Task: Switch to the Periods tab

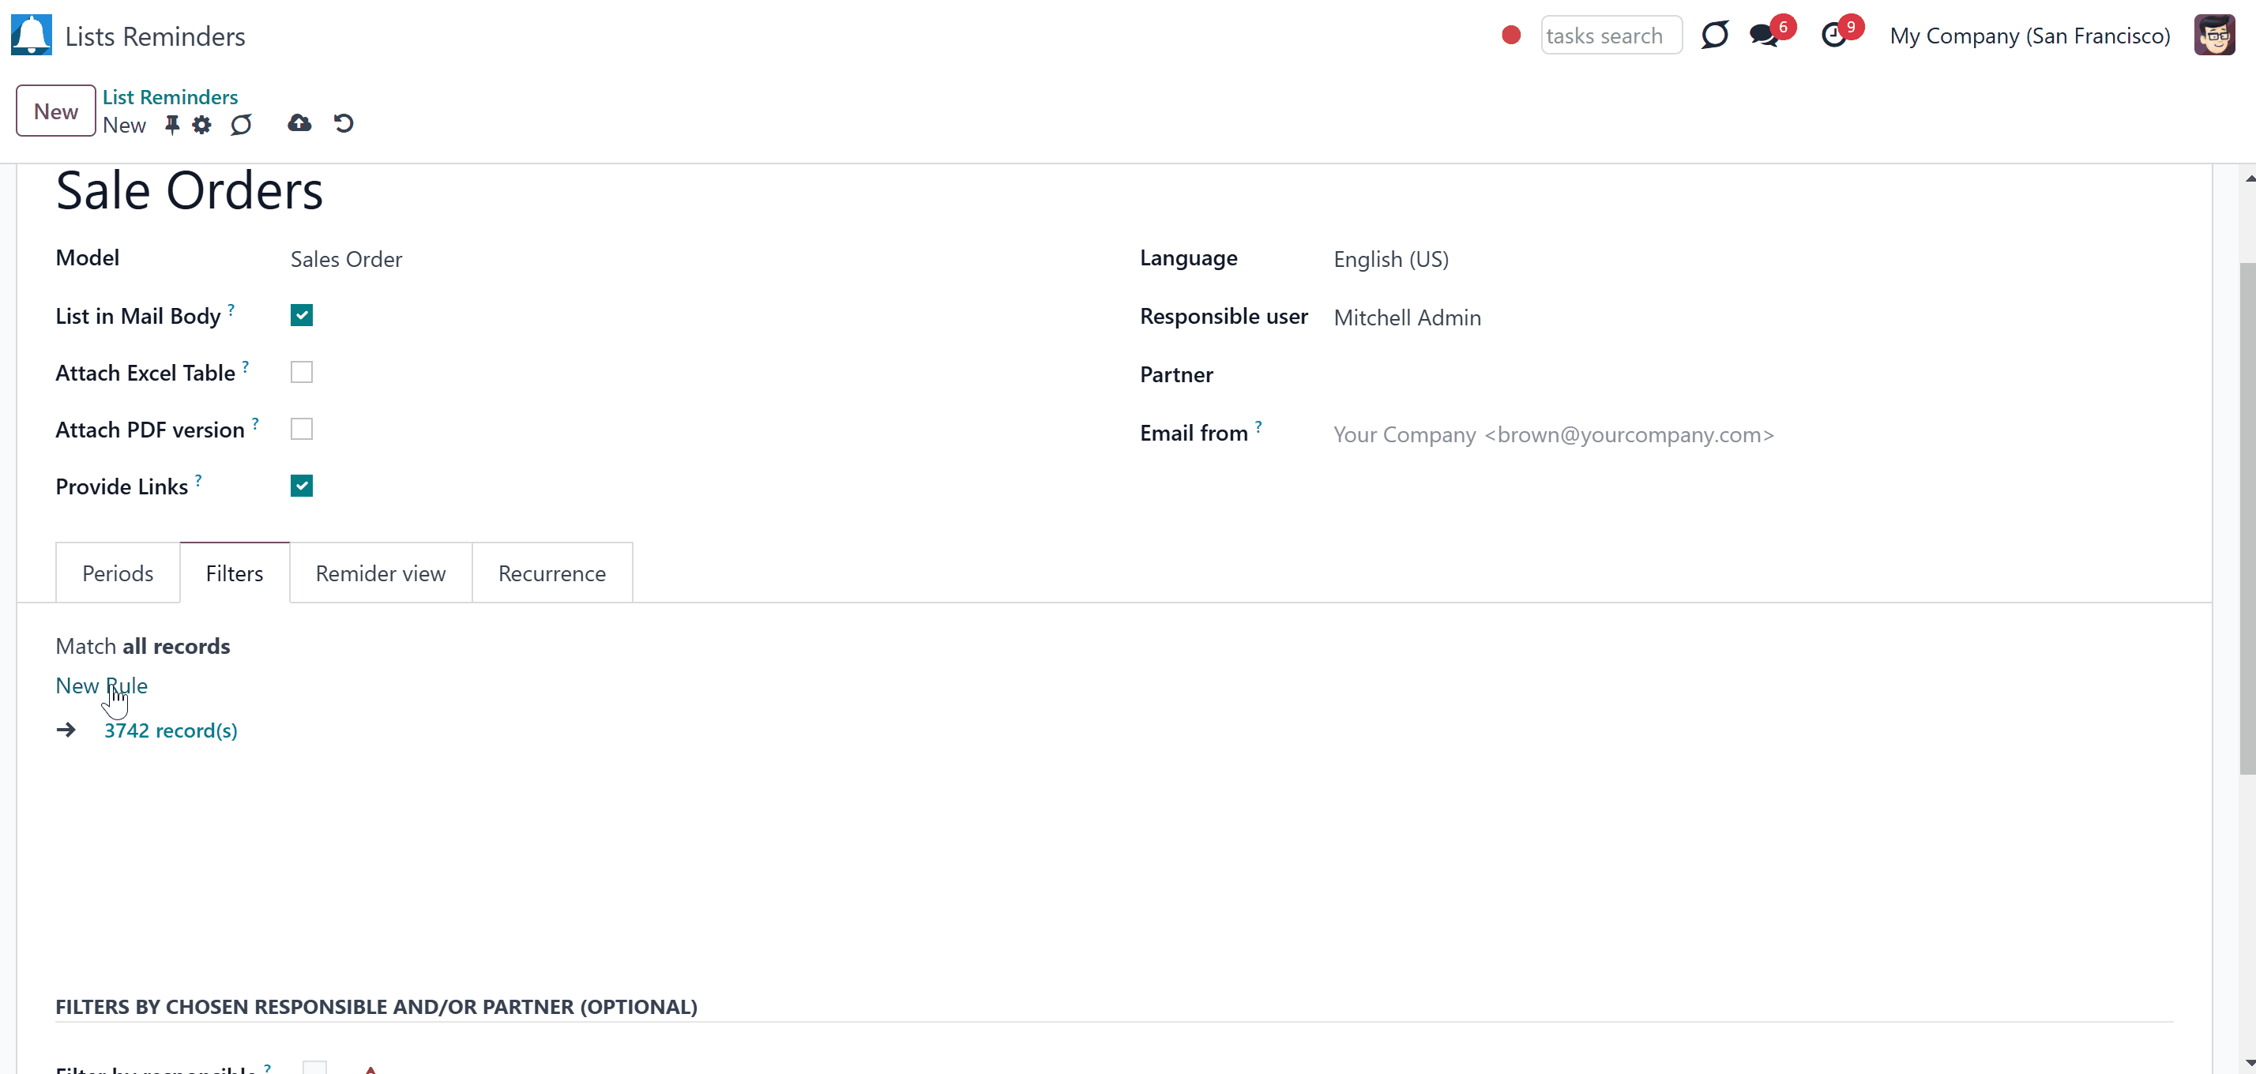Action: click(118, 573)
